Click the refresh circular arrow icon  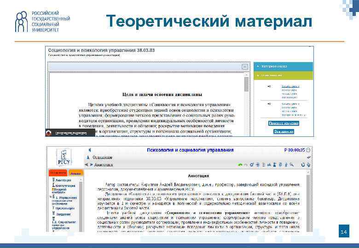point(303,165)
